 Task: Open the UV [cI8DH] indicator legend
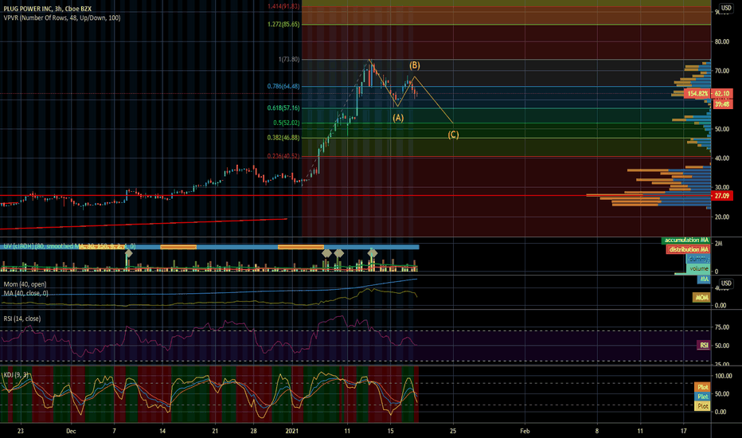coord(69,246)
